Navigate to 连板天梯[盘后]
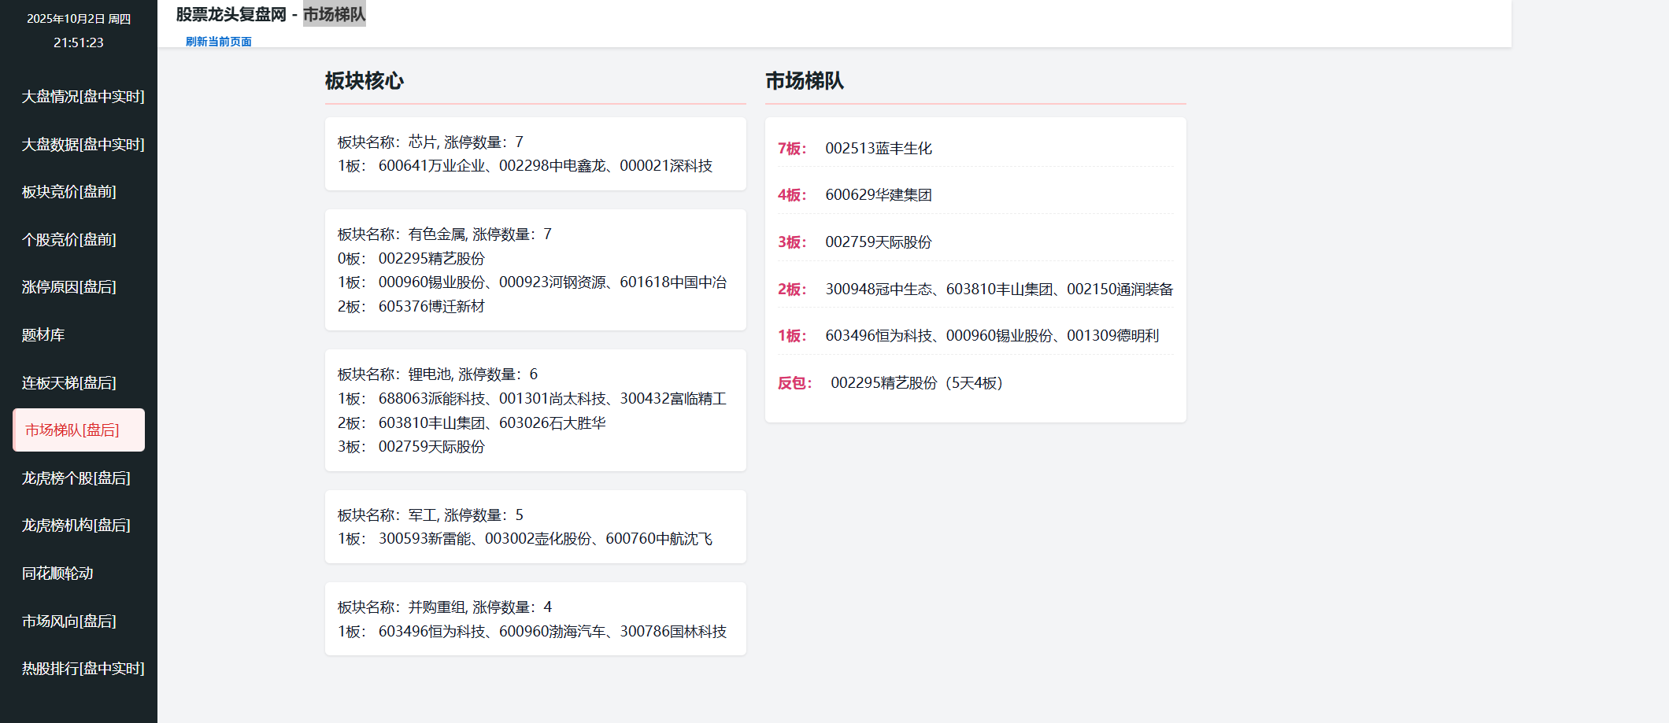The width and height of the screenshot is (1669, 723). pyautogui.click(x=69, y=383)
